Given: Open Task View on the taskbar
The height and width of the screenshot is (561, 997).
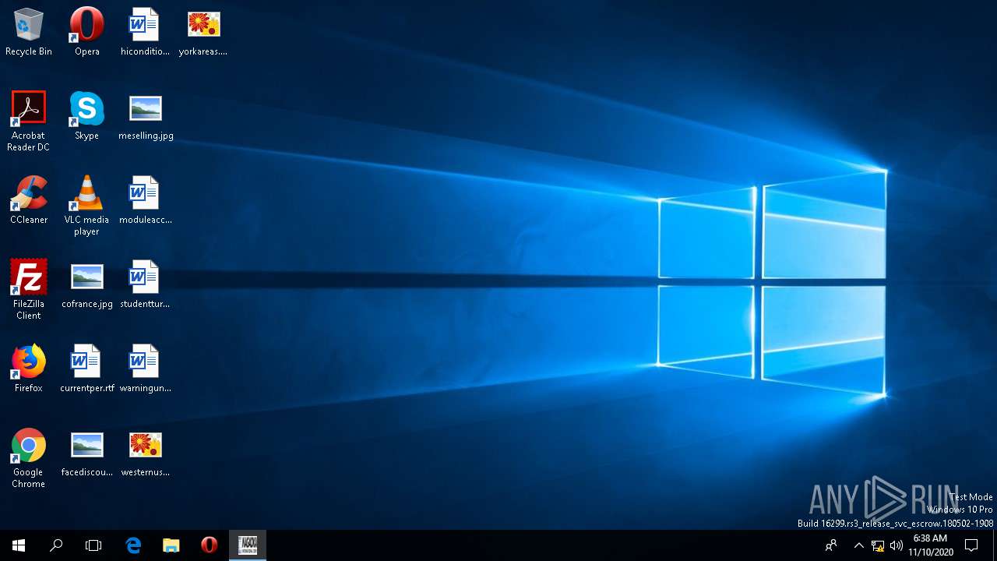Looking at the screenshot, I should [93, 545].
